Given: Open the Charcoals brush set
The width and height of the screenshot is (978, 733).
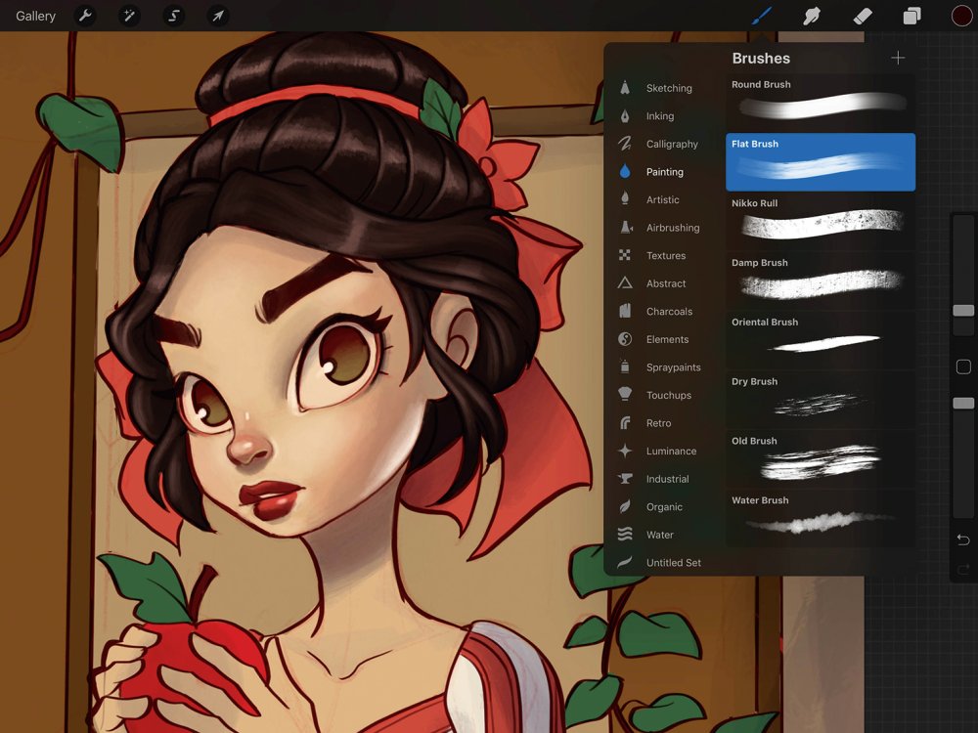Looking at the screenshot, I should point(662,311).
